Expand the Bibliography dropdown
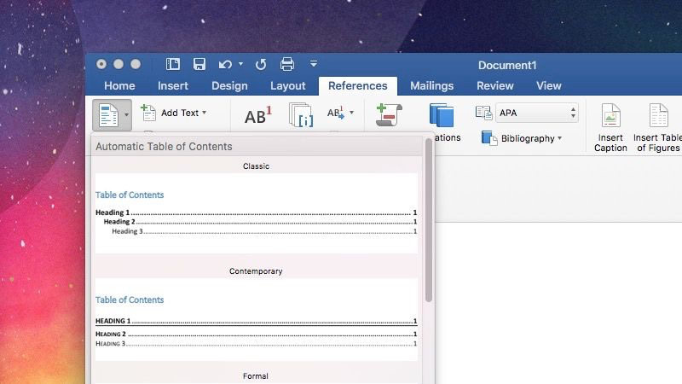 (559, 138)
